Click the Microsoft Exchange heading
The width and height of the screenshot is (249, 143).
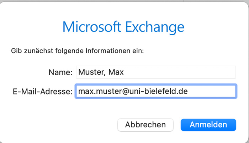click(123, 27)
